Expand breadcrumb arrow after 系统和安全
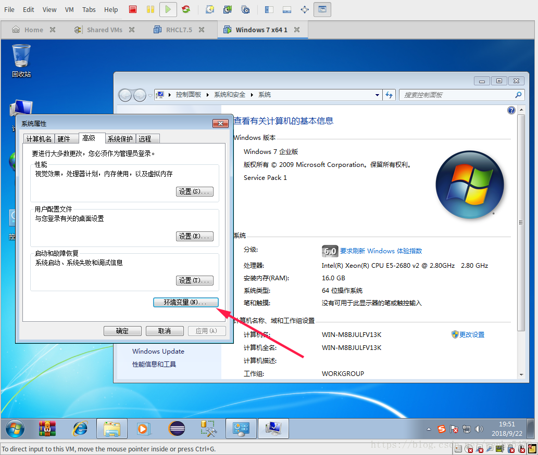 click(252, 95)
